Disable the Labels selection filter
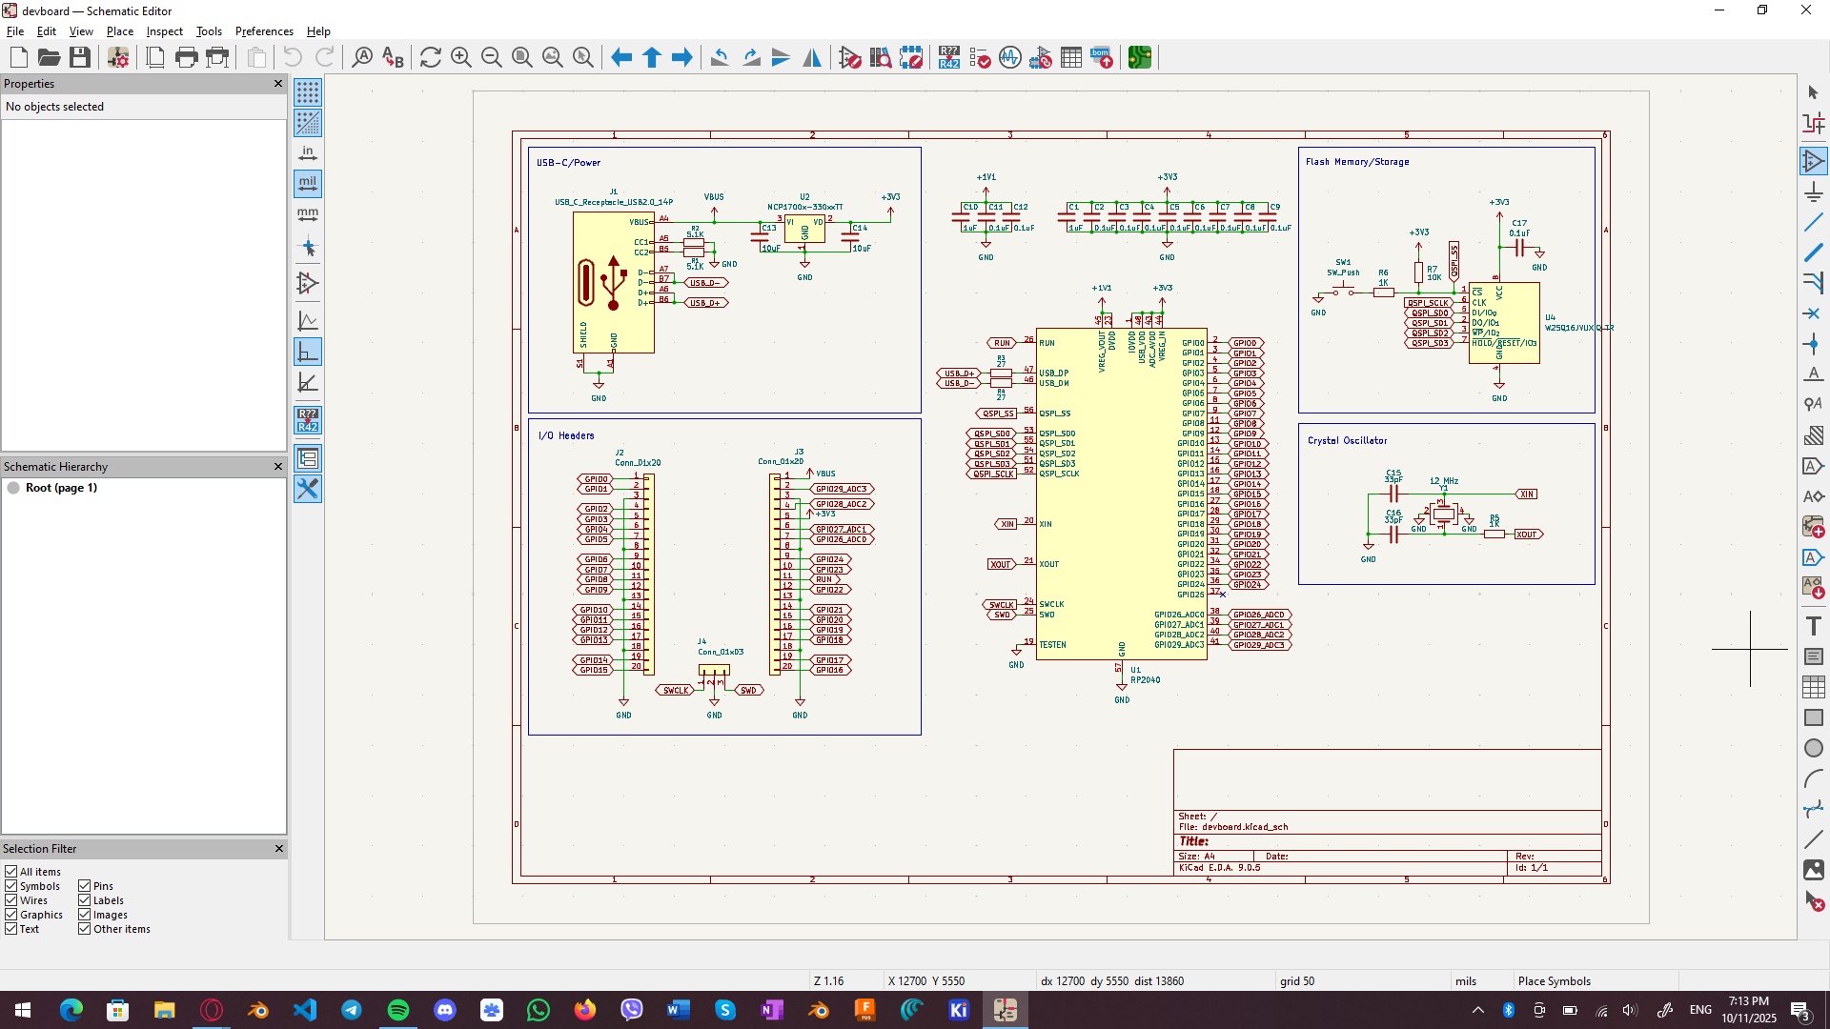The height and width of the screenshot is (1029, 1830). click(85, 900)
